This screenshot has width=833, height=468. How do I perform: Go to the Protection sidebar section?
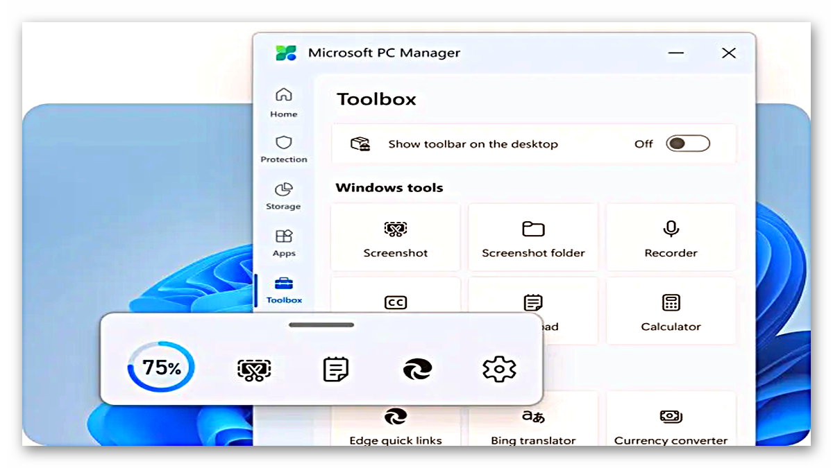point(284,149)
